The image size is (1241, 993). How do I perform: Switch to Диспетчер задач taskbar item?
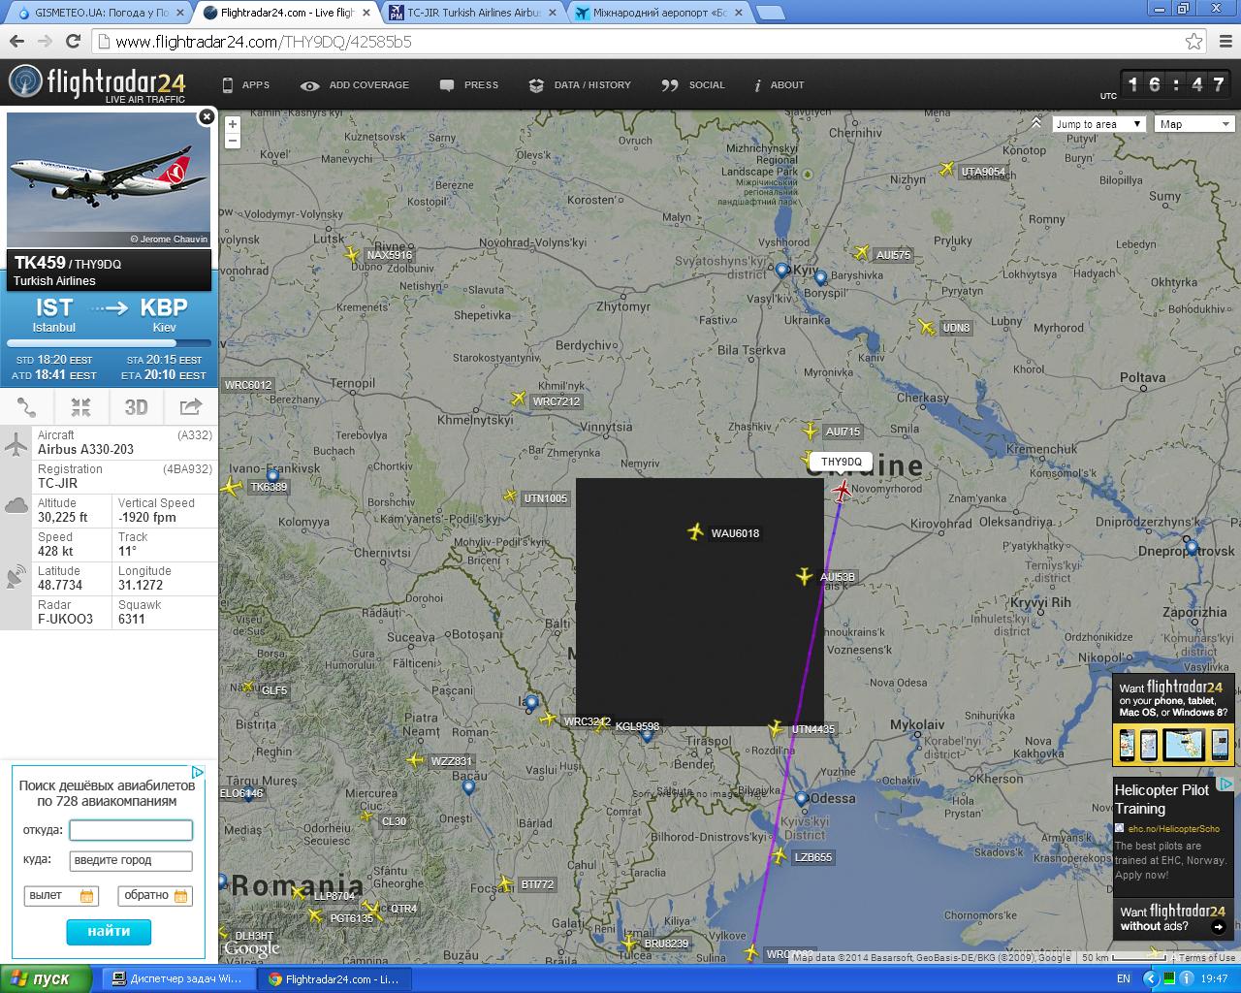[x=178, y=978]
